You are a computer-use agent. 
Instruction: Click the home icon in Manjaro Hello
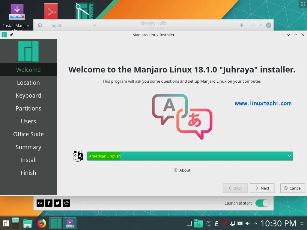coord(40,25)
